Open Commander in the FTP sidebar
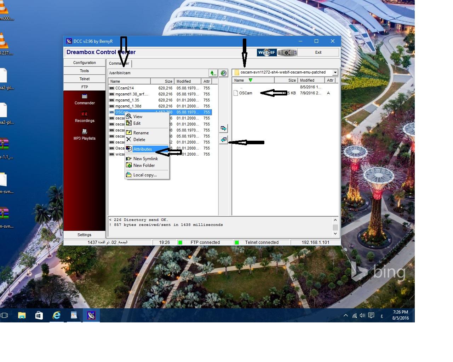Image resolution: width=453 pixels, height=362 pixels. [85, 99]
